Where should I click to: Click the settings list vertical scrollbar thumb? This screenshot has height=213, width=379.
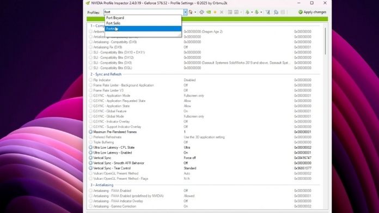325,41
